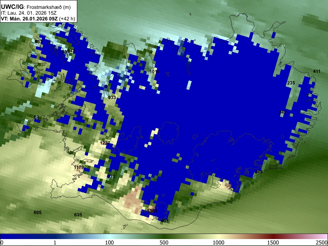
Task: Click the map value "1227"
Action: click(105, 143)
